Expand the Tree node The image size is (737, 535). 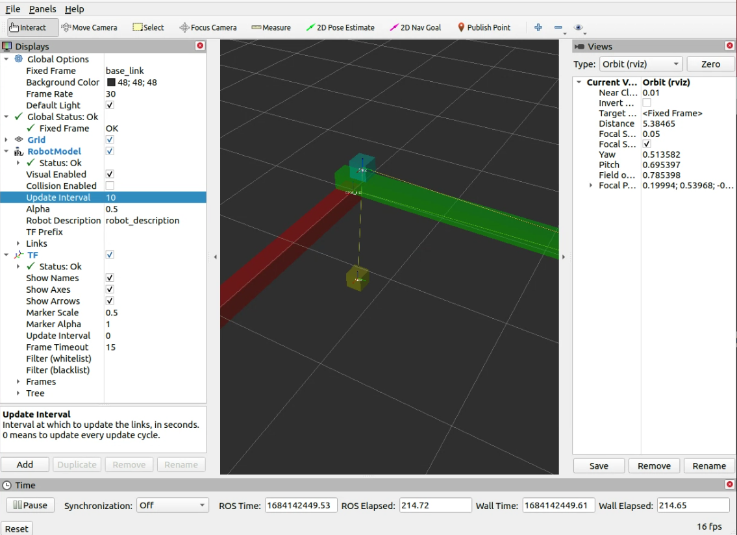pos(18,393)
